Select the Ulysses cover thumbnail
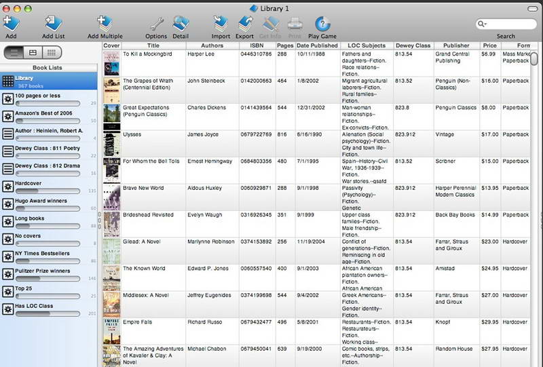543x367 pixels. pyautogui.click(x=112, y=144)
